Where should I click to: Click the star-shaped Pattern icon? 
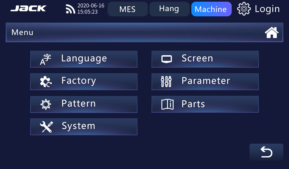click(x=45, y=104)
